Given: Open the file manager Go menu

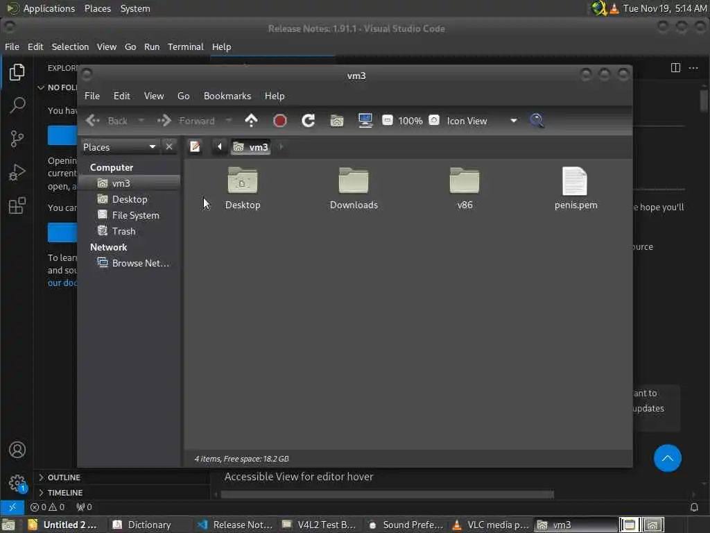Looking at the screenshot, I should click(183, 96).
